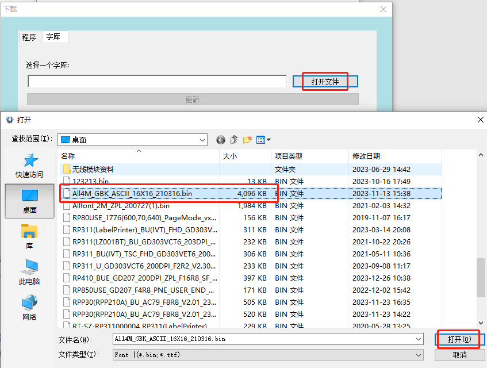Switch to the 程序 tab
This screenshot has width=487, height=368.
point(29,37)
